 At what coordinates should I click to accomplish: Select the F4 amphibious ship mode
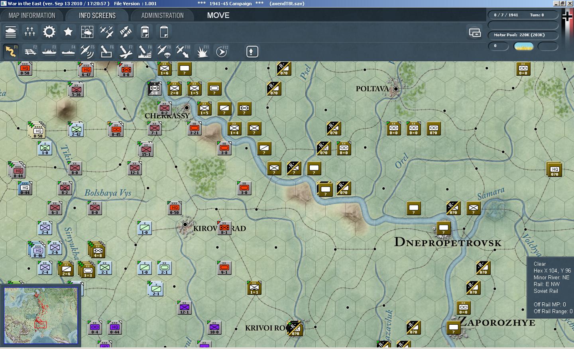point(68,51)
